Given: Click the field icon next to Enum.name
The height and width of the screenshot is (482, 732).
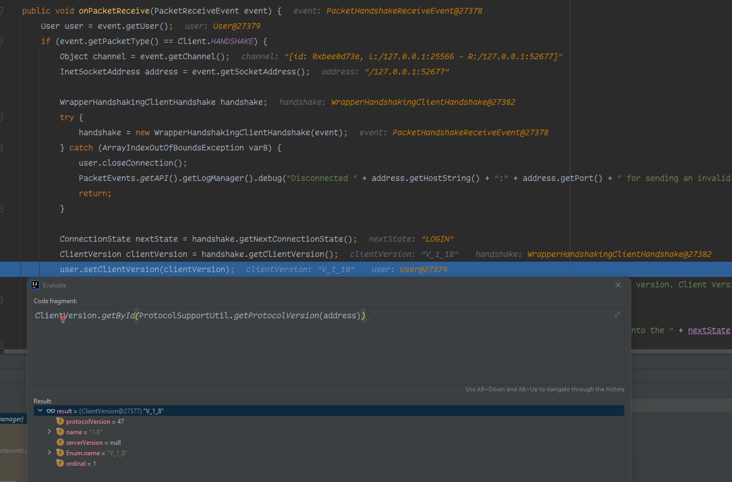Looking at the screenshot, I should pyautogui.click(x=60, y=453).
